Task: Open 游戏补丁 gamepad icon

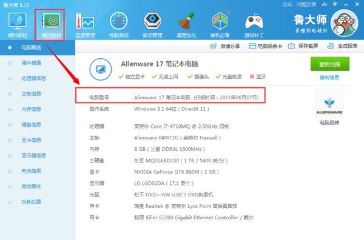Action: [254, 25]
